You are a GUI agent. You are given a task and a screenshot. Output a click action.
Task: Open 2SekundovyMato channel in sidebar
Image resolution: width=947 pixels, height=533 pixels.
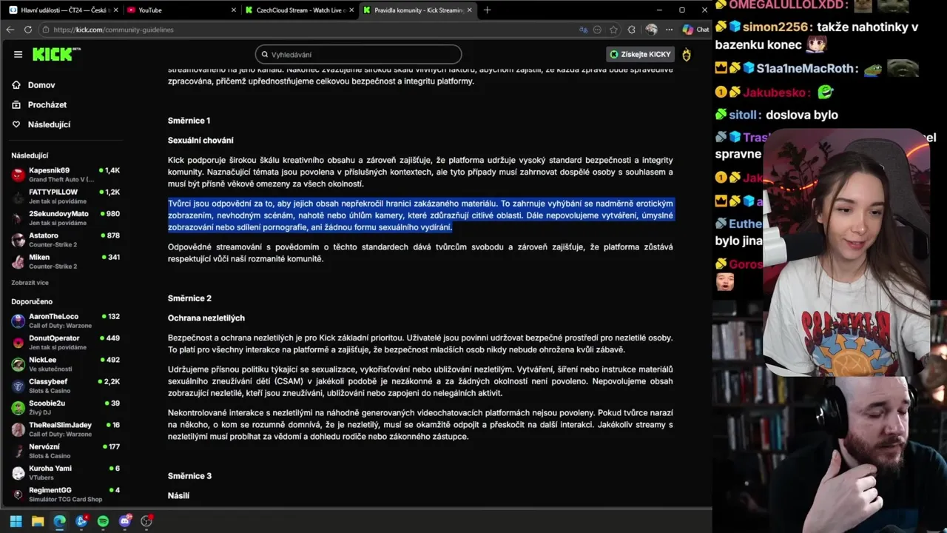click(x=65, y=218)
